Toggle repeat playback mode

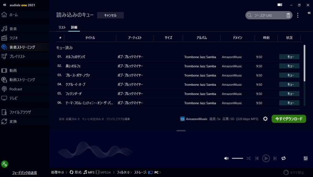pyautogui.click(x=283, y=158)
